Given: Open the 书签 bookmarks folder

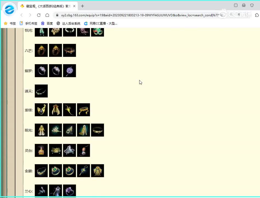Looking at the screenshot, I should tap(10, 23).
